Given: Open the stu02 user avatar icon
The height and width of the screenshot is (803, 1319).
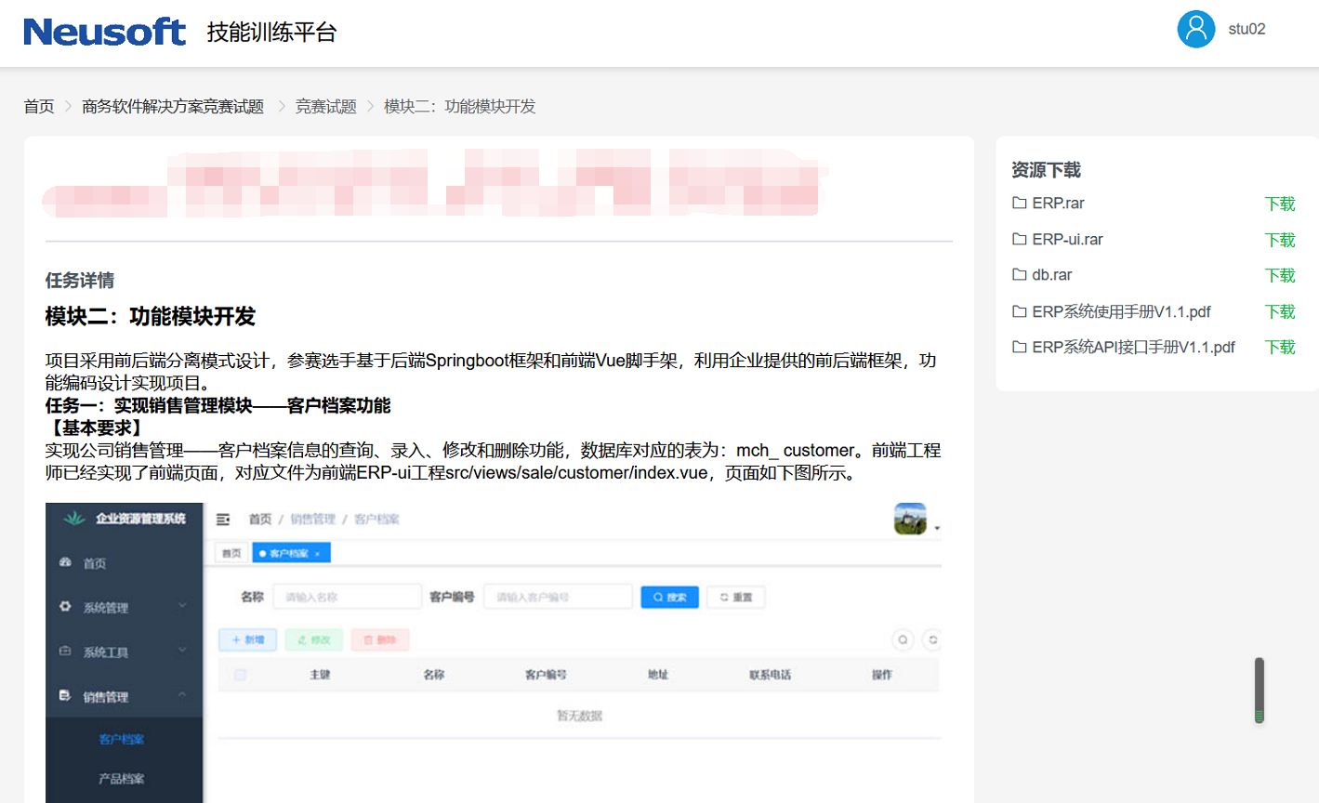Looking at the screenshot, I should click(1195, 30).
